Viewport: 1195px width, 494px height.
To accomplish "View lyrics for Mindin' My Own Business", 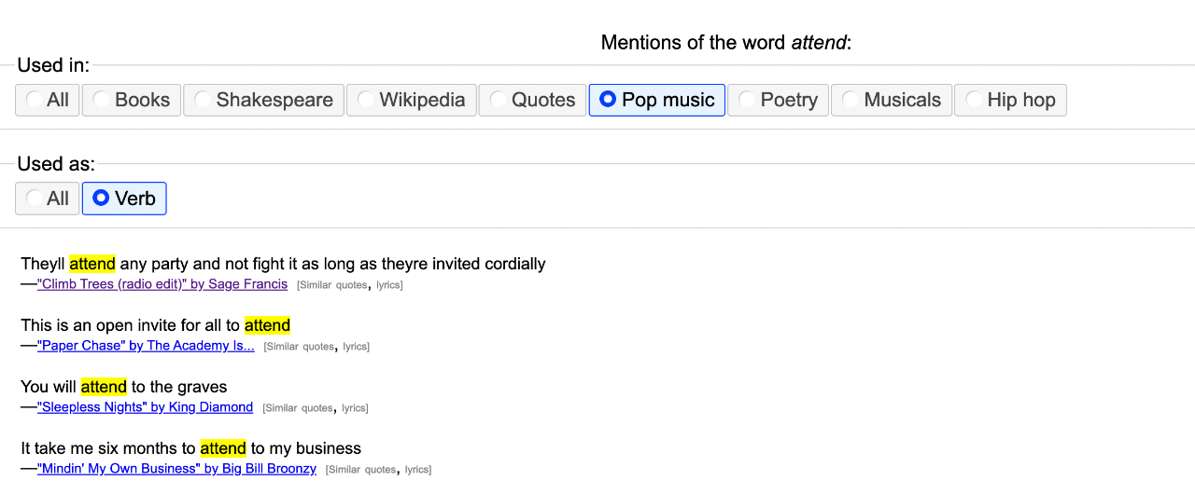I will coord(417,470).
